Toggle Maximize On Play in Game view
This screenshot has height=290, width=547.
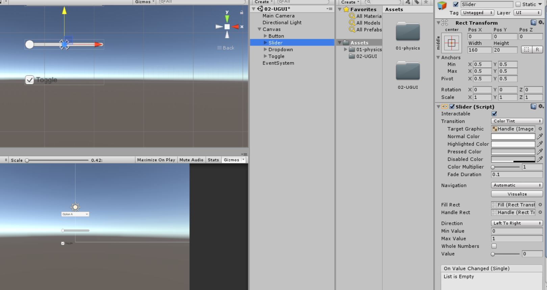(x=156, y=160)
